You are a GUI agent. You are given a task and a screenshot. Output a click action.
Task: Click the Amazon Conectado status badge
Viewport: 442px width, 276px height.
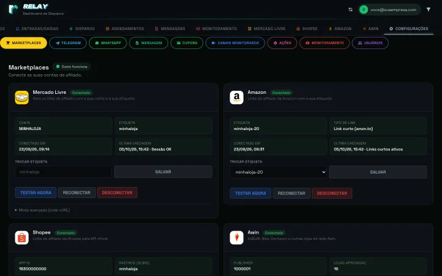pos(281,93)
